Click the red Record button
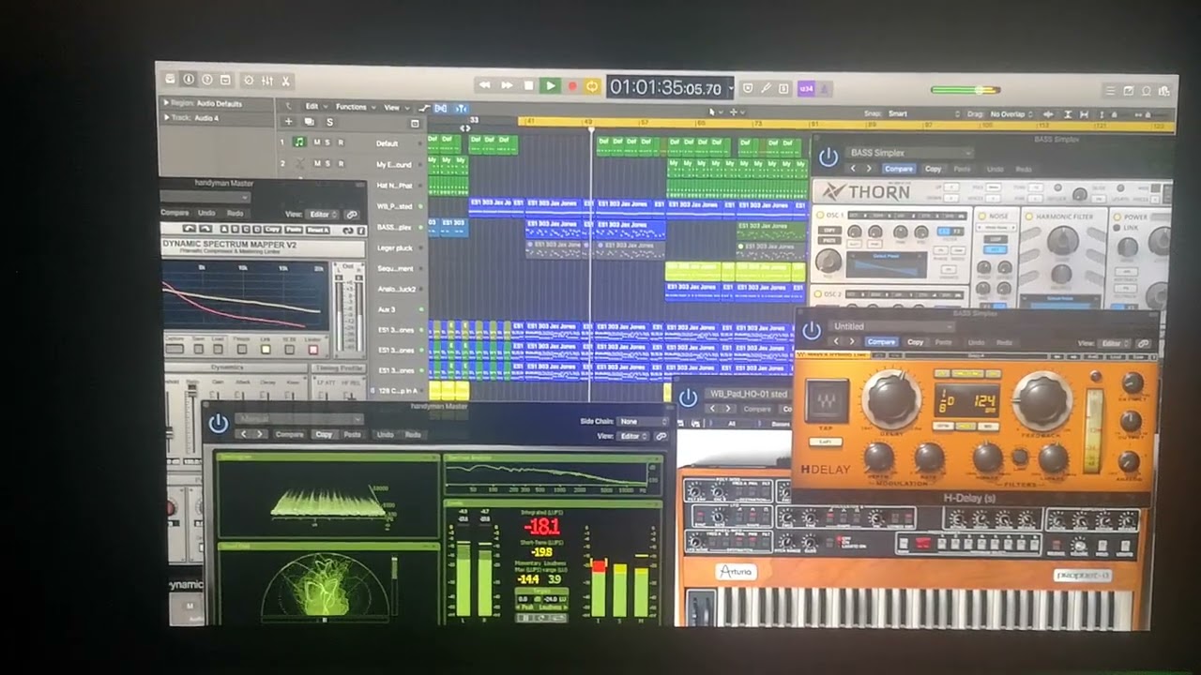The height and width of the screenshot is (675, 1201). pyautogui.click(x=572, y=86)
